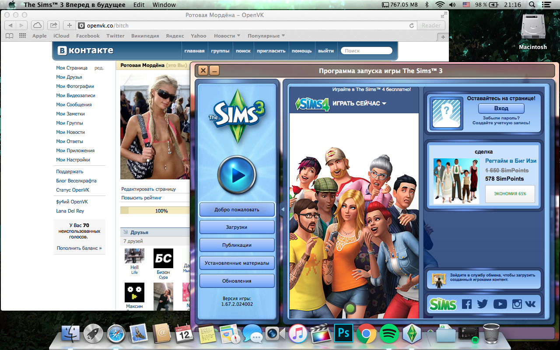Screen dimensions: 560x350
Task: Click the Редактировать страницу link
Action: pos(148,189)
